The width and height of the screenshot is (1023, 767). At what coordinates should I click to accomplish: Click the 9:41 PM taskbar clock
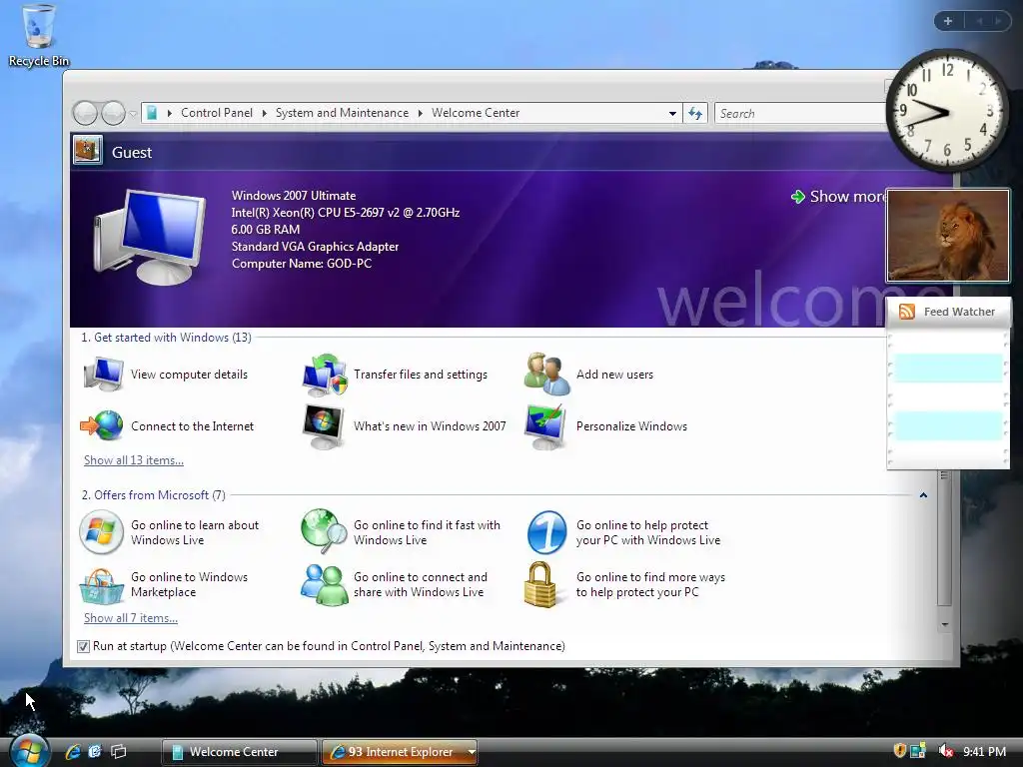984,751
